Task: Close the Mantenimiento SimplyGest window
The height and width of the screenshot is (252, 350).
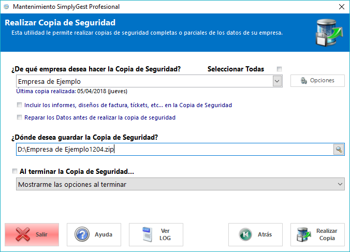Action: (x=342, y=7)
